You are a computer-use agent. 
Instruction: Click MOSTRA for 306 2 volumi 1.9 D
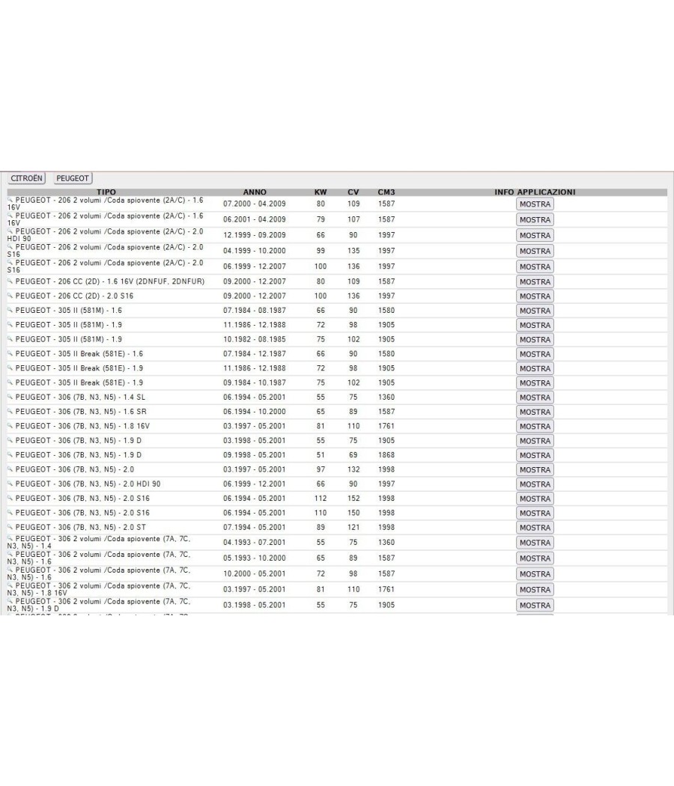pyautogui.click(x=535, y=605)
